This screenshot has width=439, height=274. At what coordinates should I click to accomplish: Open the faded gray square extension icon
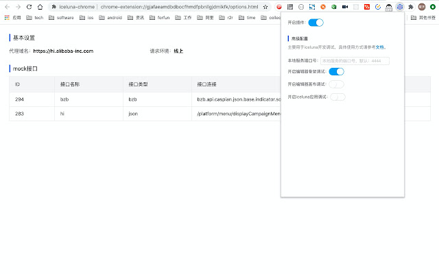pyautogui.click(x=356, y=7)
